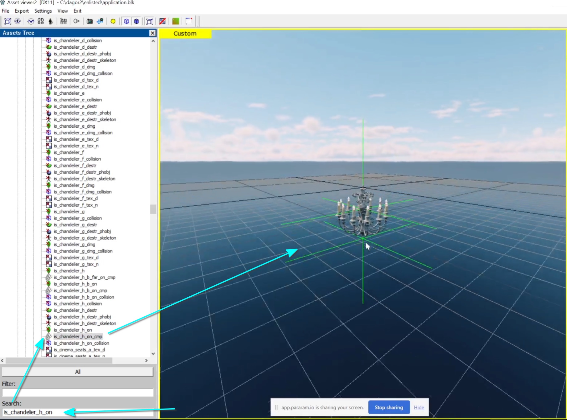Select is_chandelier_d_destr_skeleton tree item
The height and width of the screenshot is (420, 567).
85,60
